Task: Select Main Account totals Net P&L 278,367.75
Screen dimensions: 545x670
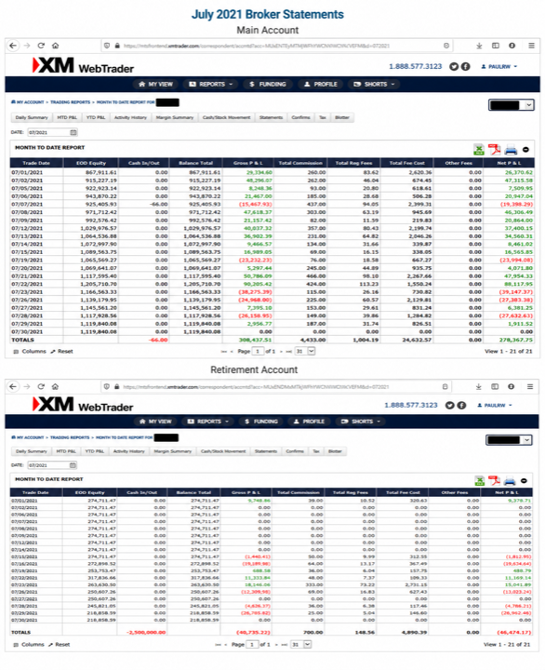Action: click(516, 341)
